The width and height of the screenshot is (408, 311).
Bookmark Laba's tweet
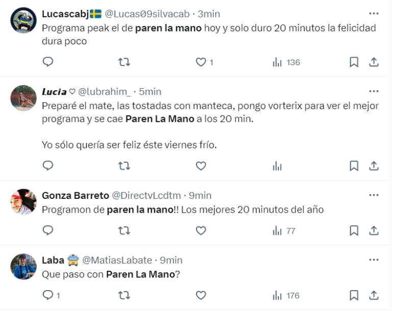353,295
